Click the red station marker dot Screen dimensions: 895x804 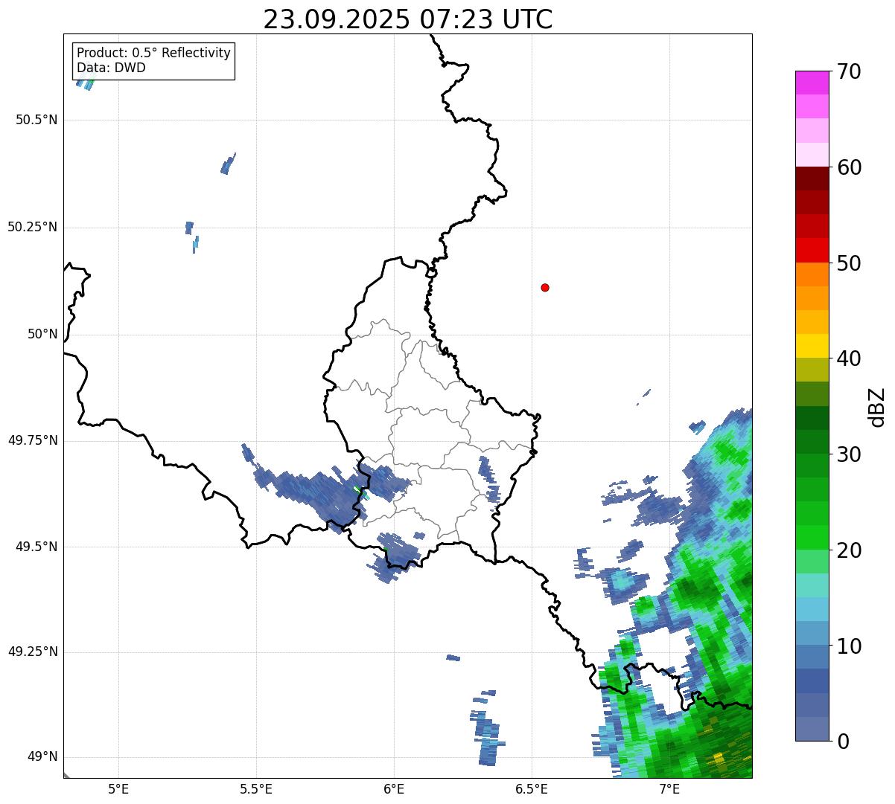coord(545,287)
